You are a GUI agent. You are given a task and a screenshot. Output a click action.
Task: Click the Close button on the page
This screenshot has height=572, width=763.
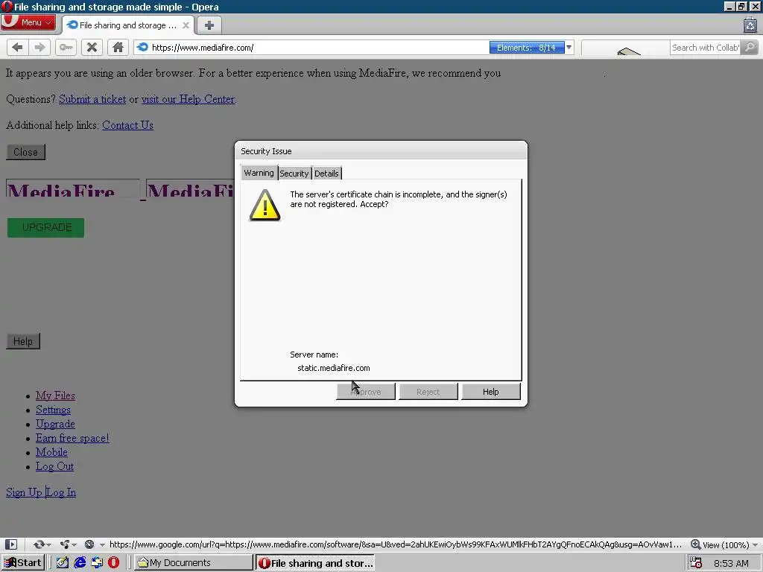pyautogui.click(x=25, y=152)
